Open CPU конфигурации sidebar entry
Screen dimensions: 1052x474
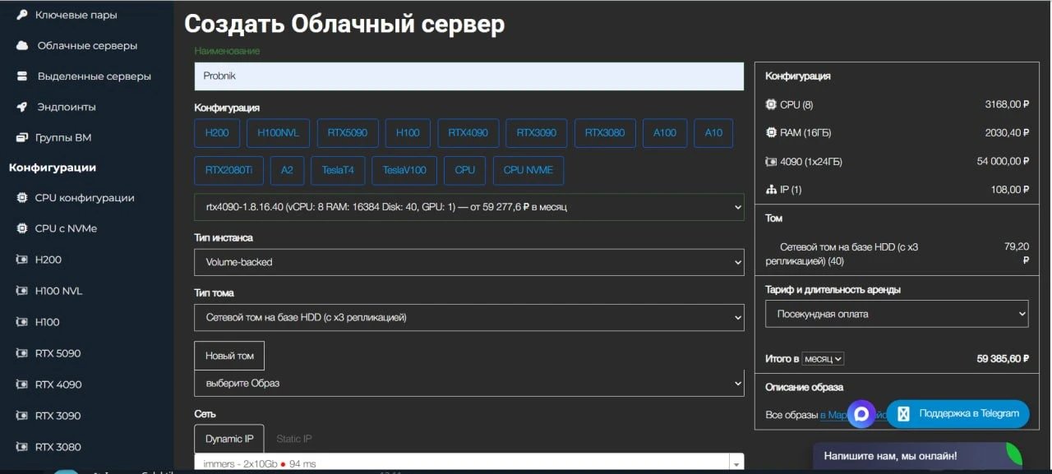click(85, 198)
